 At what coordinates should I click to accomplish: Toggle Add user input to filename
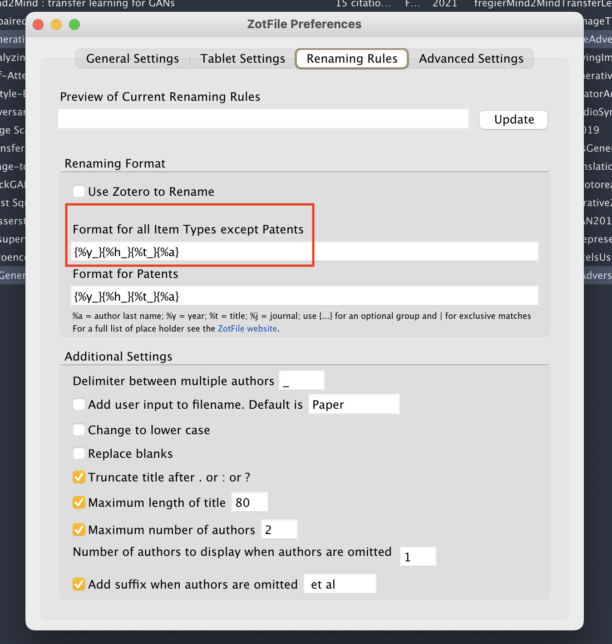point(79,404)
